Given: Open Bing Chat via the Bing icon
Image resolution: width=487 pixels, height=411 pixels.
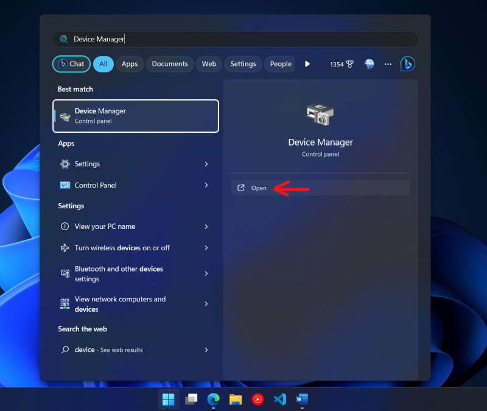Looking at the screenshot, I should (407, 64).
